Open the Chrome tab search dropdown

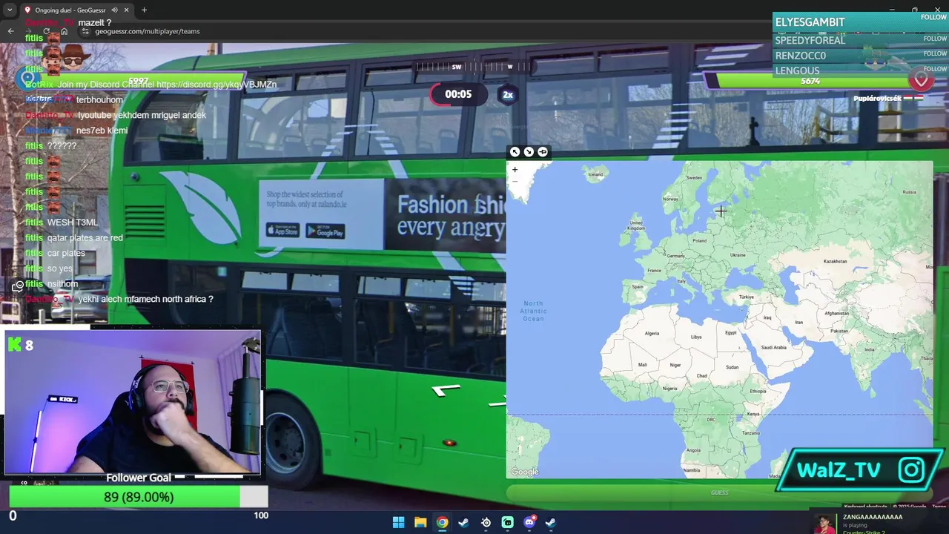click(x=9, y=10)
